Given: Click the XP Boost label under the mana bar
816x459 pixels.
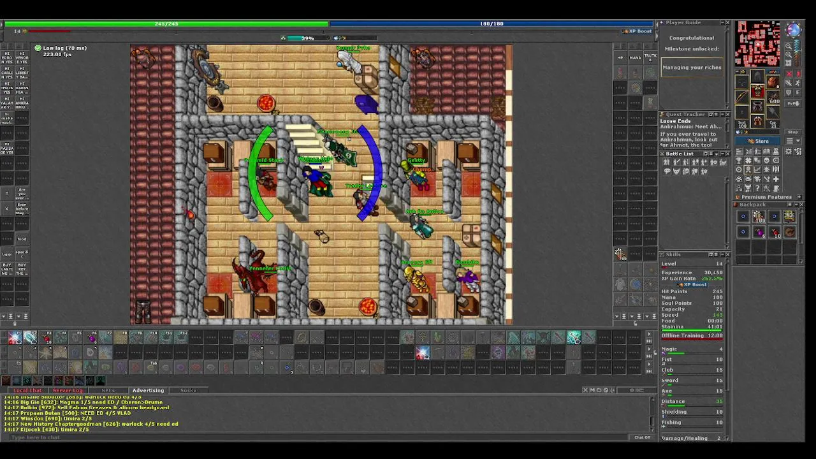Looking at the screenshot, I should (637, 31).
